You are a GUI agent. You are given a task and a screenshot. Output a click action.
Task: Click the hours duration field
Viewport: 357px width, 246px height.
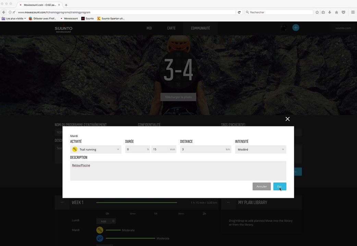pyautogui.click(x=137, y=149)
